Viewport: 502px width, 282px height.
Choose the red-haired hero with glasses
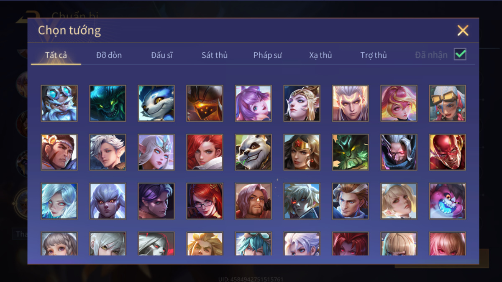[x=205, y=201]
